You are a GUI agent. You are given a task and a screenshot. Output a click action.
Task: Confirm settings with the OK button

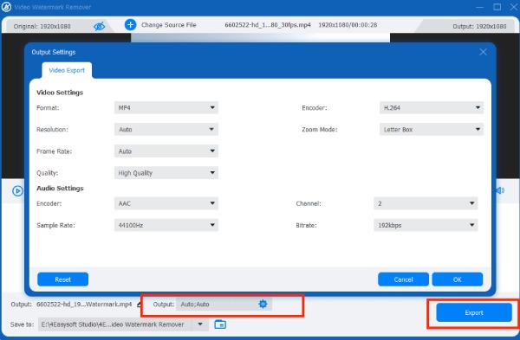458,279
